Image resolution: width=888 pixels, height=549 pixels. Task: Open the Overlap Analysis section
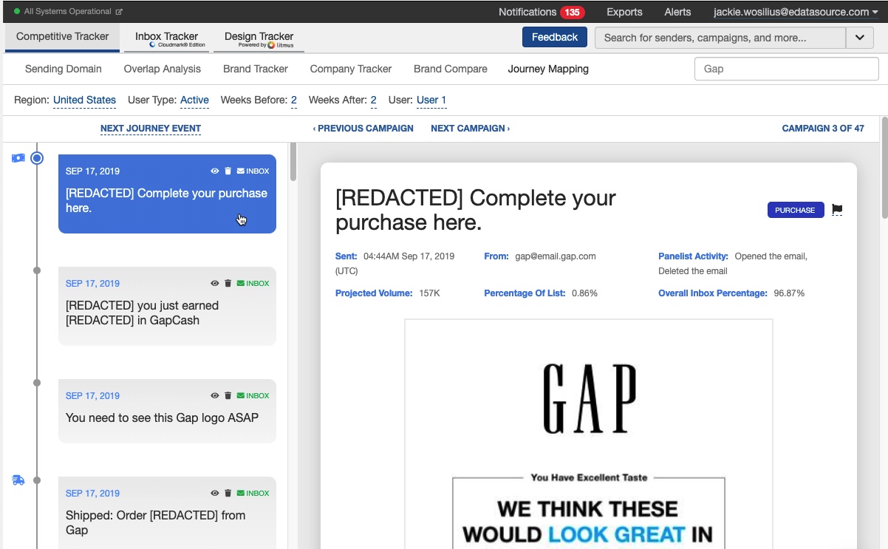tap(163, 69)
